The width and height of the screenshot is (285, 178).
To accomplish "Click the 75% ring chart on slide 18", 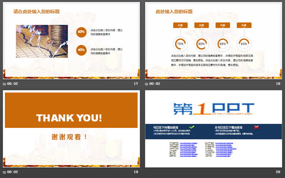I will click(x=180, y=44).
